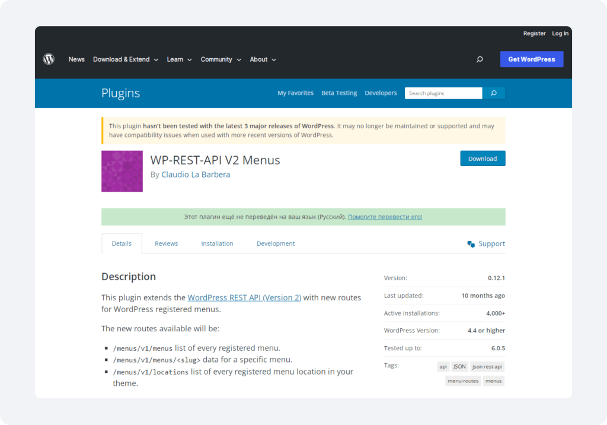Open the Support link
The image size is (607, 425).
pos(491,243)
